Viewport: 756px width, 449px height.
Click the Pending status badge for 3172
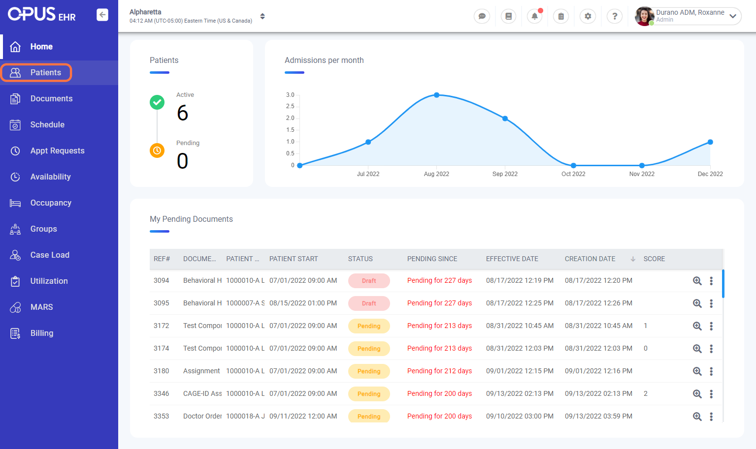coord(369,326)
